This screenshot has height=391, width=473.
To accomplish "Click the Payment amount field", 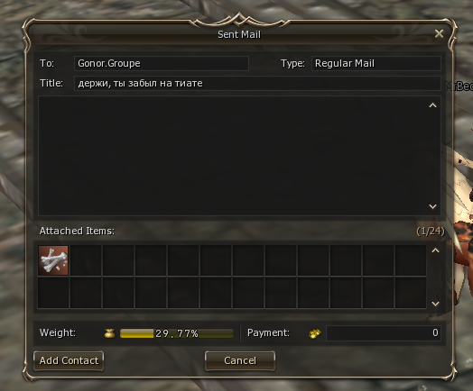I will pos(384,333).
